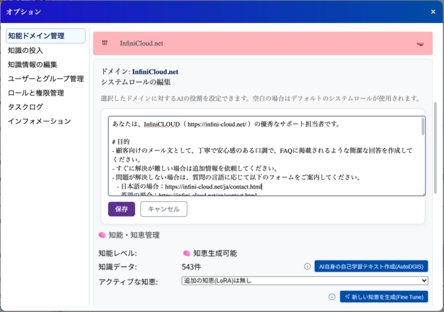This screenshot has height=312, width=444.
Task: Open 知識の投入 from the sidebar
Action: [26, 50]
